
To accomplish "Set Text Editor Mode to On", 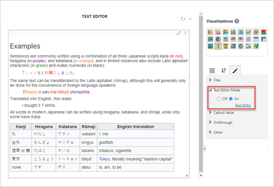I will coord(231,99).
